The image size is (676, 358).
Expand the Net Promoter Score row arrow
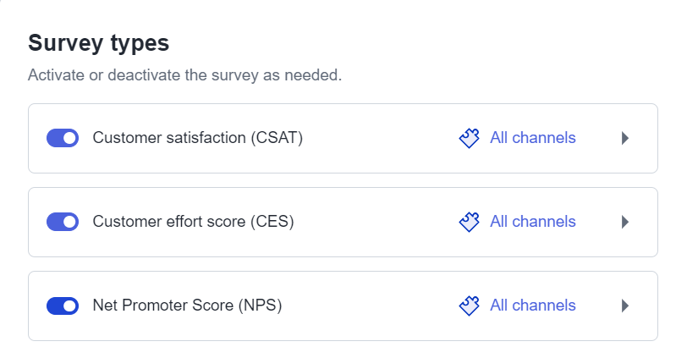coord(625,306)
